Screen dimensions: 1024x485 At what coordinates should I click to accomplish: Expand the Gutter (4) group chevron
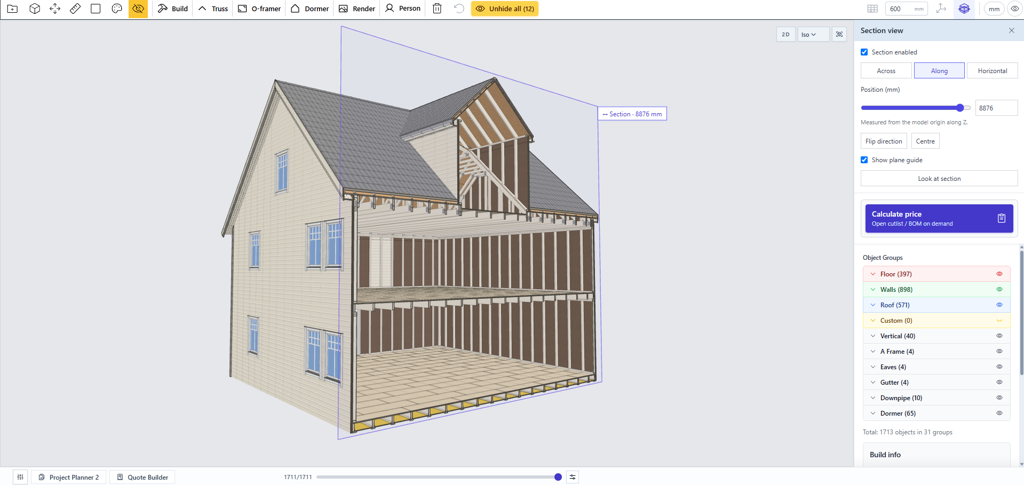pos(873,382)
